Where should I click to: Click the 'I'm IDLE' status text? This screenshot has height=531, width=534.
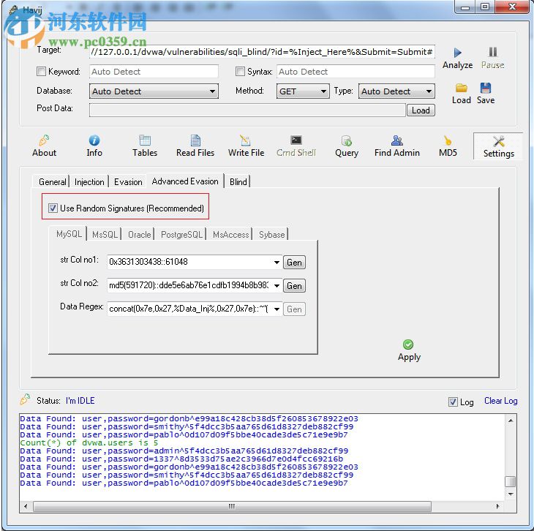coord(80,401)
